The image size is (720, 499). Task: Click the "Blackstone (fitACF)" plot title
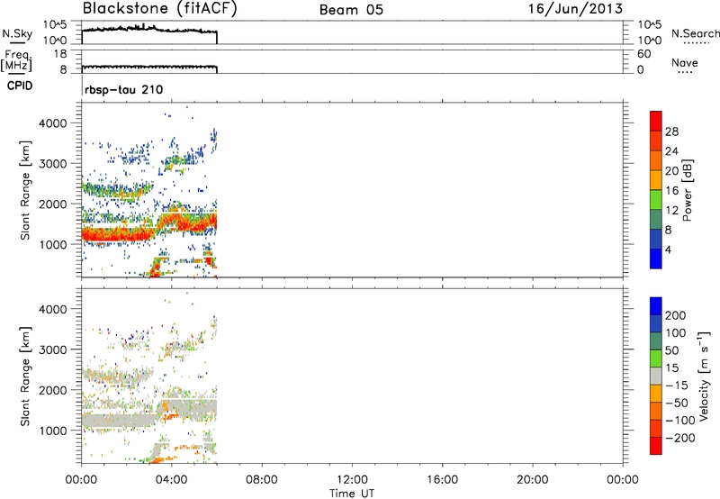(159, 9)
